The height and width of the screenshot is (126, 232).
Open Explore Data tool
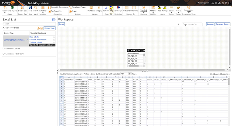[22, 9]
